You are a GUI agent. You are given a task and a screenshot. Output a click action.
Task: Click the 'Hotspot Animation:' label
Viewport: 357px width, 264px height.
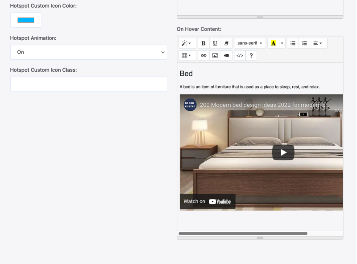[x=33, y=38]
